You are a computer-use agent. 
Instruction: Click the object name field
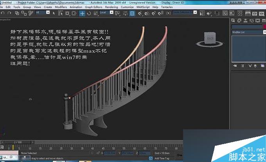pyautogui.click(x=247, y=27)
